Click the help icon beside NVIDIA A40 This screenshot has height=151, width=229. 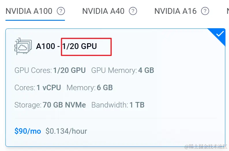pos(133,11)
